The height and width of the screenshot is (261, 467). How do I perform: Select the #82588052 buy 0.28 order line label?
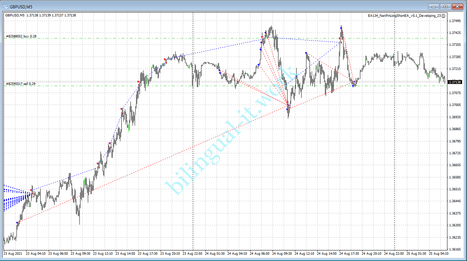tap(21, 36)
